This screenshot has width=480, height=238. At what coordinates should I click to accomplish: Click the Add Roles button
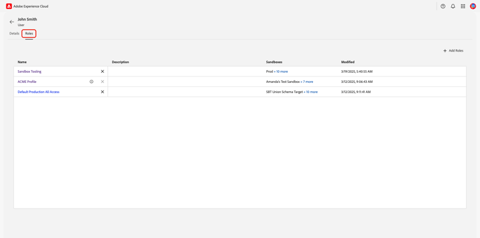click(453, 50)
